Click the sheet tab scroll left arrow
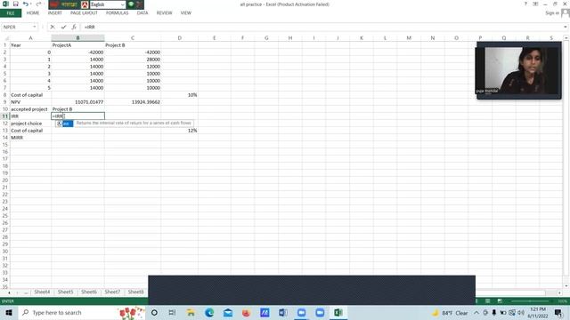 [9, 292]
